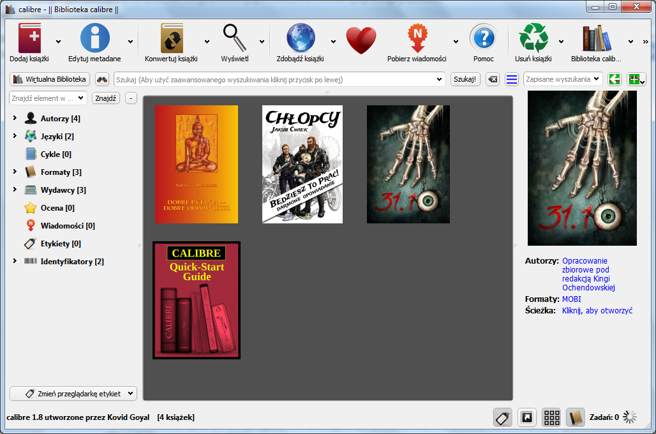The image size is (656, 434).
Task: Open the search history dropdown arrow
Action: click(x=439, y=79)
